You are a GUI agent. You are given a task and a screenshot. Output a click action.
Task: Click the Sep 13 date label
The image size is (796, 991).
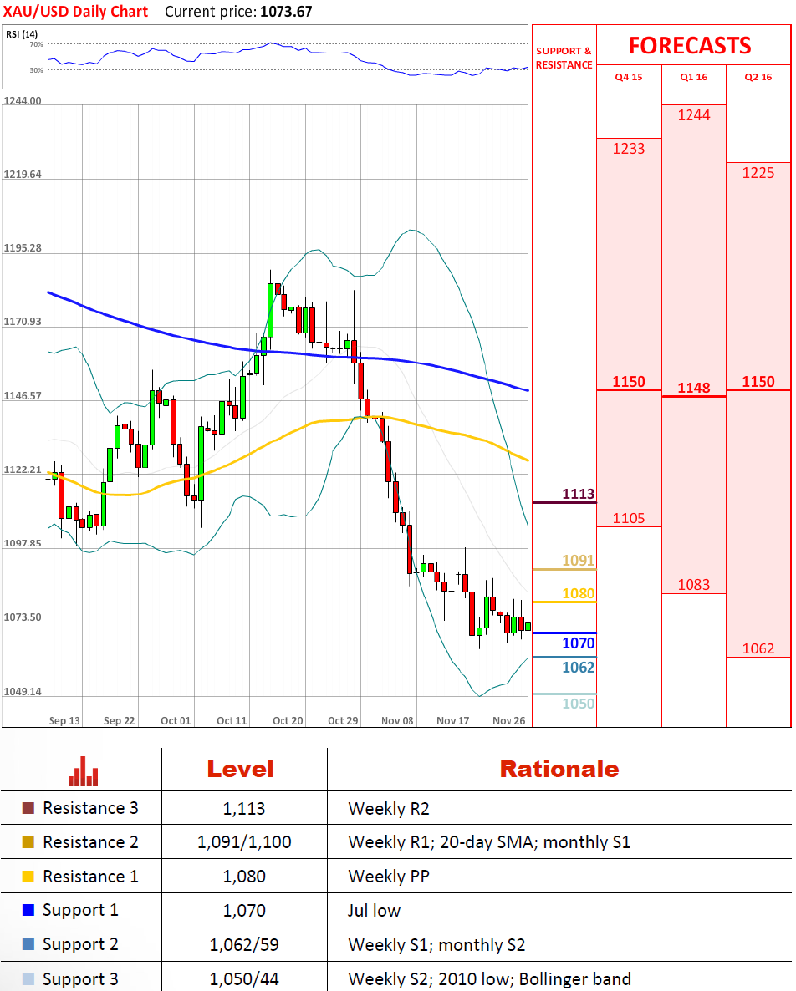pyautogui.click(x=64, y=720)
